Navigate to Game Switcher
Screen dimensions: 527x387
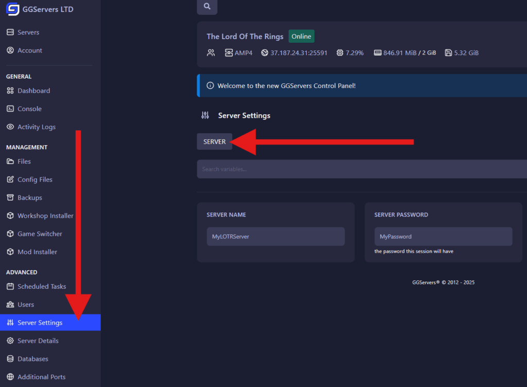click(40, 234)
